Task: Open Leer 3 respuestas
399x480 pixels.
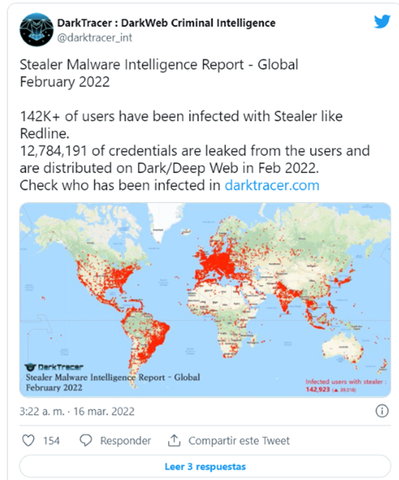Action: coord(206,466)
